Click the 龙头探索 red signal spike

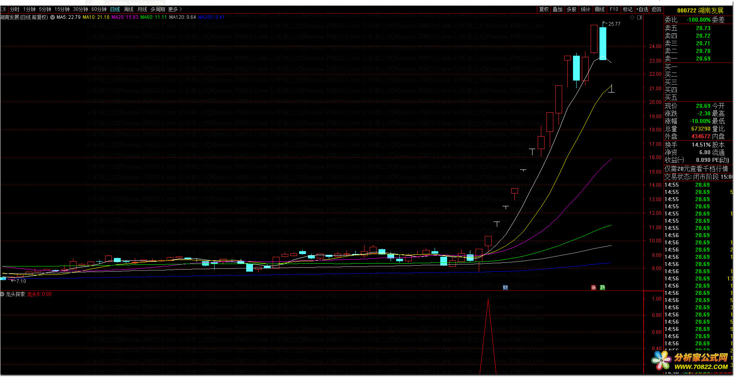tap(488, 337)
